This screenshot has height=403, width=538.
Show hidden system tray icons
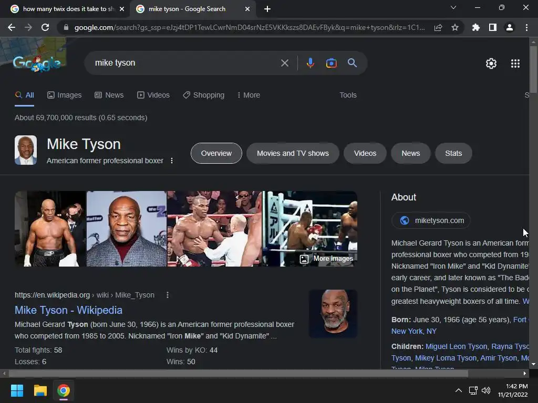tap(458, 390)
